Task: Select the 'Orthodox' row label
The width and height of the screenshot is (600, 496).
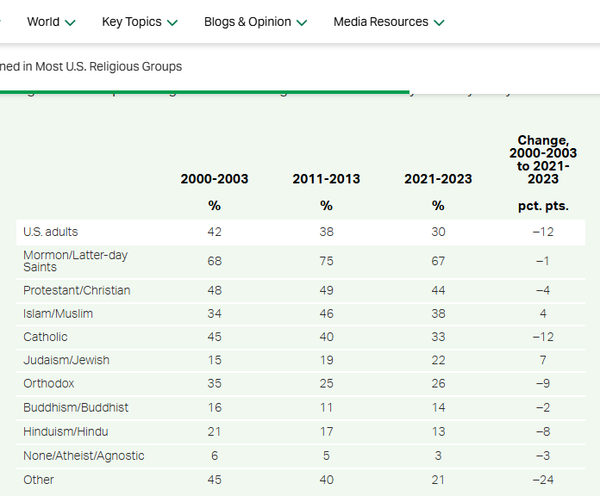Action: 49,384
